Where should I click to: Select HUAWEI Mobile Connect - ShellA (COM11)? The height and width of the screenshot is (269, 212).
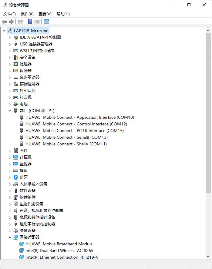[x=66, y=144]
